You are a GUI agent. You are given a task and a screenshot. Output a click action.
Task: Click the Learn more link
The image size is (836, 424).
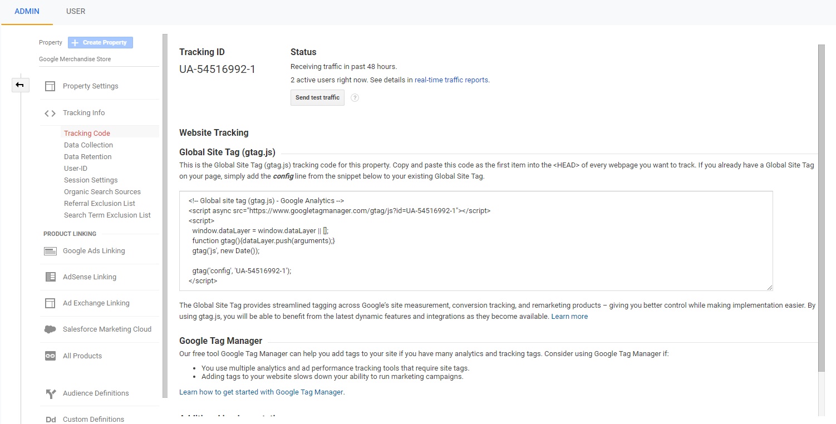[569, 317]
